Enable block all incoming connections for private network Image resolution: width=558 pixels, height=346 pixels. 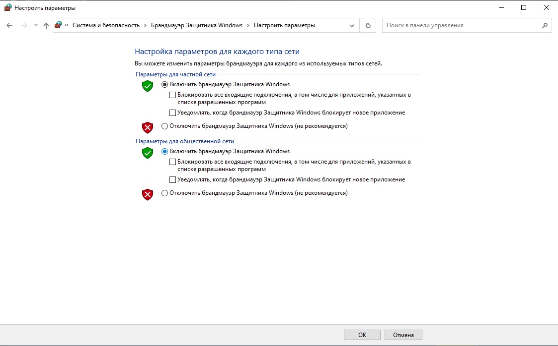point(173,95)
